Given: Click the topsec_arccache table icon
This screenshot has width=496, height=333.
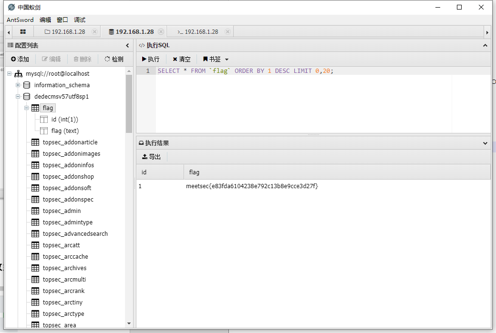Looking at the screenshot, I should pyautogui.click(x=35, y=257).
